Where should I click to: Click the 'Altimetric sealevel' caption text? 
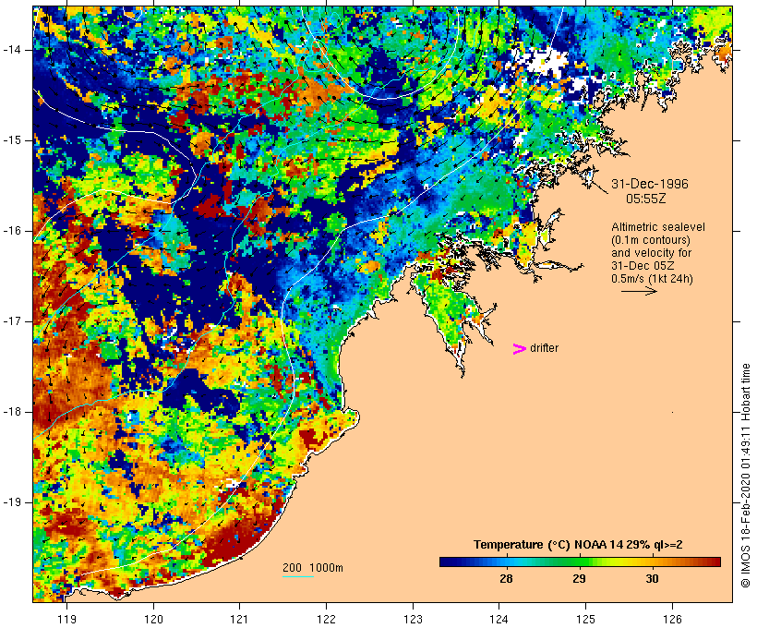(x=658, y=227)
